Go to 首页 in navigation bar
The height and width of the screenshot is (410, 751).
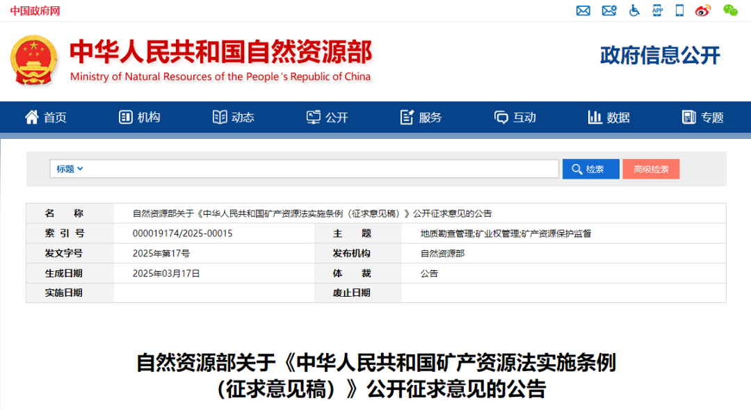point(46,117)
